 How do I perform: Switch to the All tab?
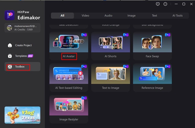tap(62, 16)
